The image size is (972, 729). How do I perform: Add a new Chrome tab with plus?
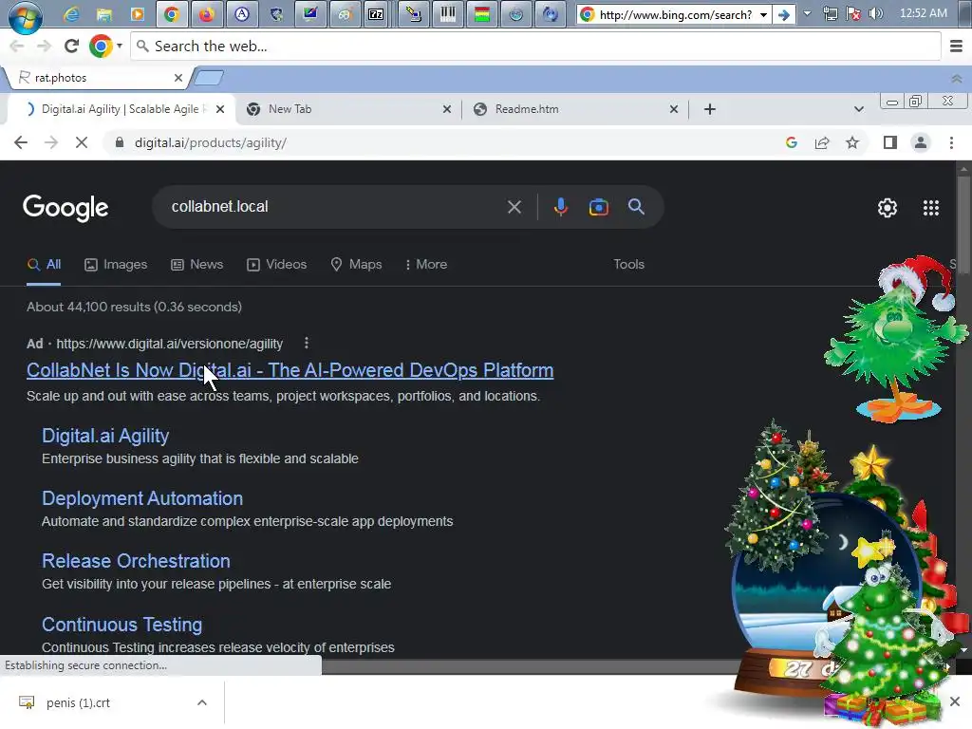point(710,109)
